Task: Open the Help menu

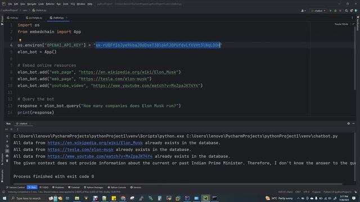Action: pyautogui.click(x=90, y=4)
